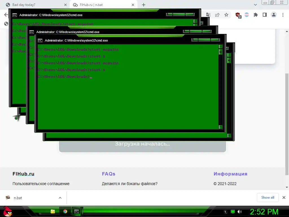Click front cmd scrollbar down arrow
The height and width of the screenshot is (217, 289).
tap(220, 127)
